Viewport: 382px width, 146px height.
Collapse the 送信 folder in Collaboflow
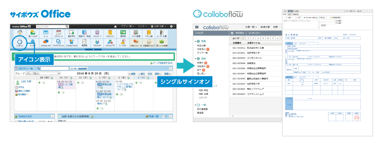click(195, 59)
